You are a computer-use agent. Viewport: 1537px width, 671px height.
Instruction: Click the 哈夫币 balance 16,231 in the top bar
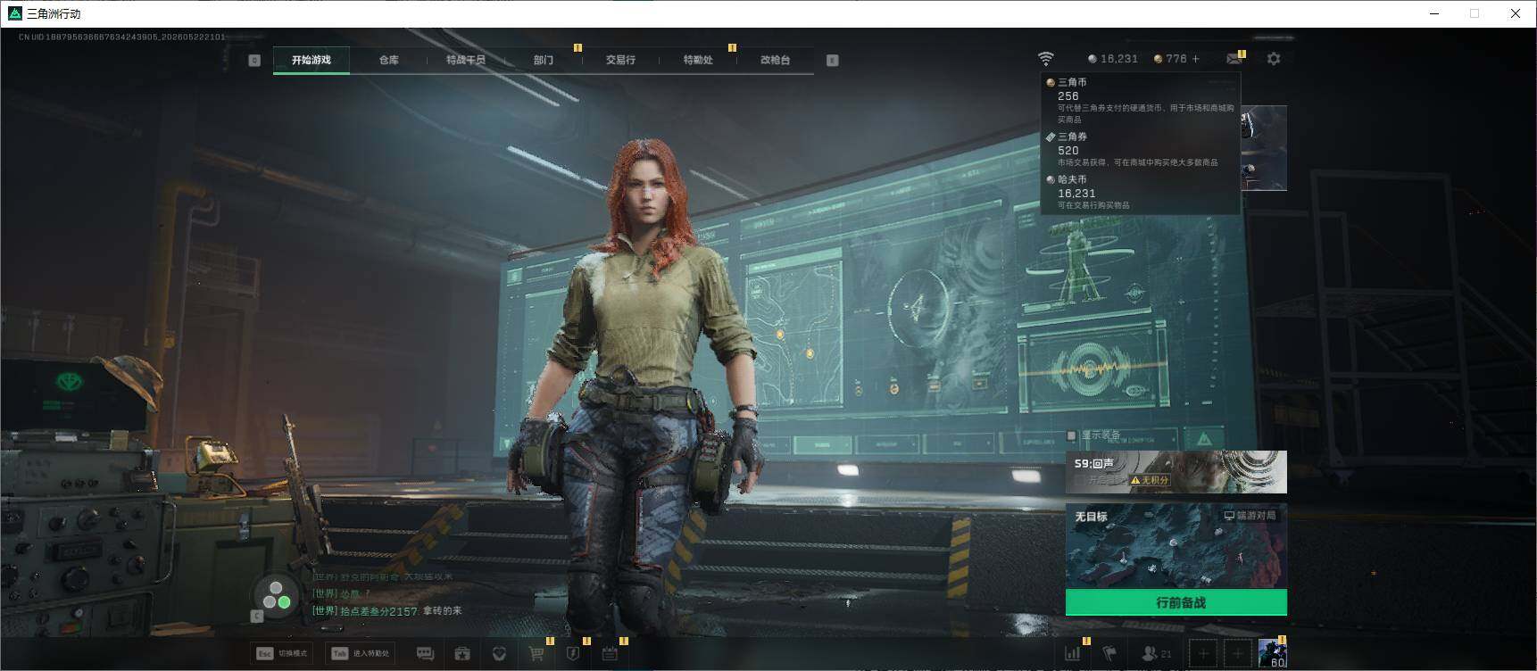coord(1113,59)
